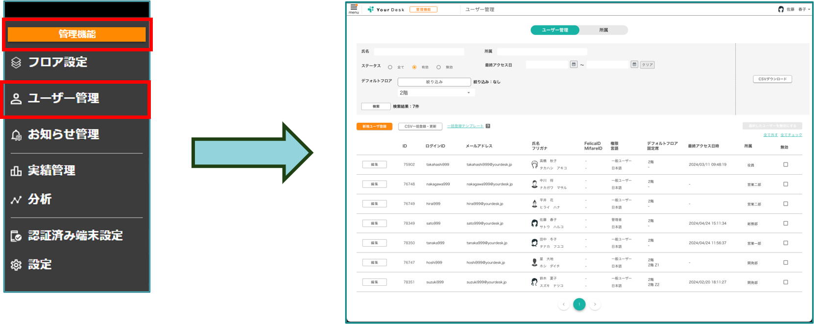The image size is (814, 324).
Task: Switch to the ユーザー管理 tab
Action: (x=555, y=30)
